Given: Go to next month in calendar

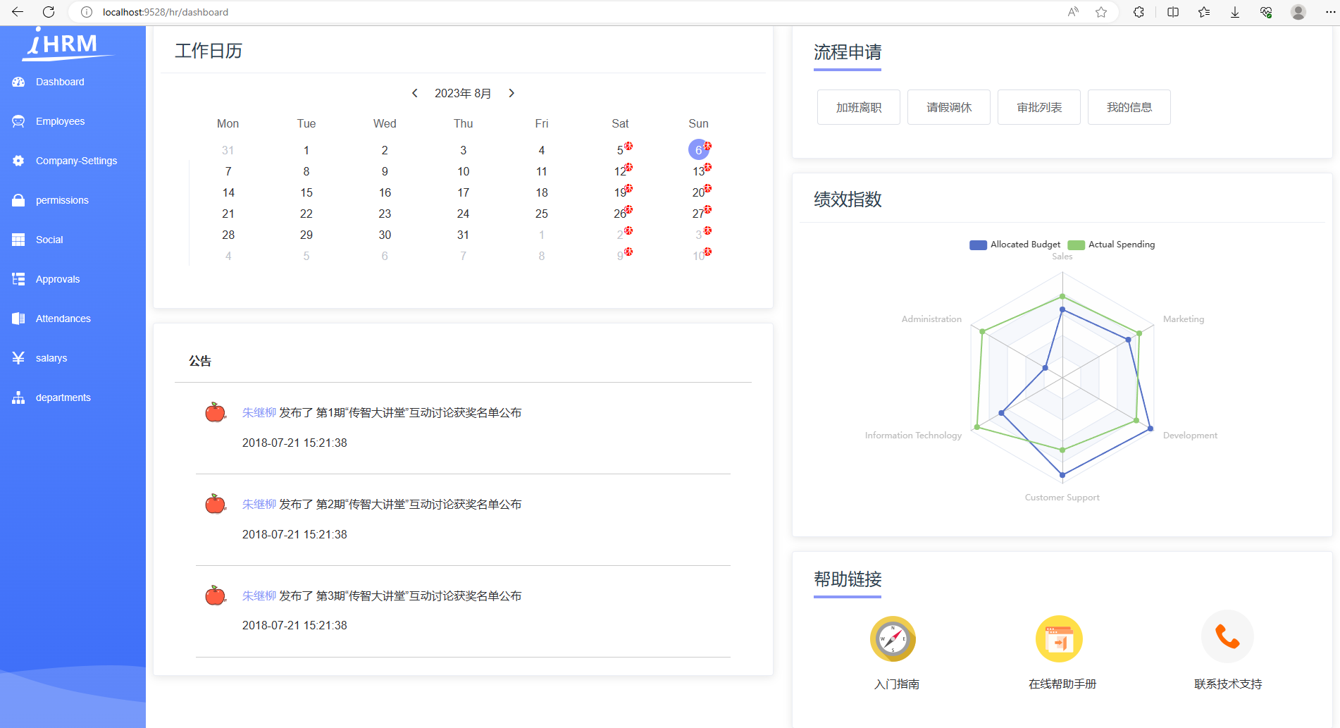Looking at the screenshot, I should [x=511, y=93].
